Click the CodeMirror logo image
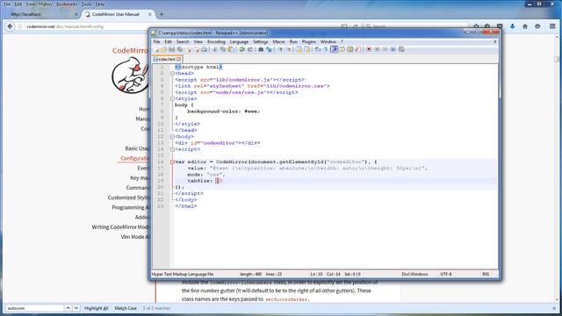Viewport: 562px width, 316px height. point(130,75)
